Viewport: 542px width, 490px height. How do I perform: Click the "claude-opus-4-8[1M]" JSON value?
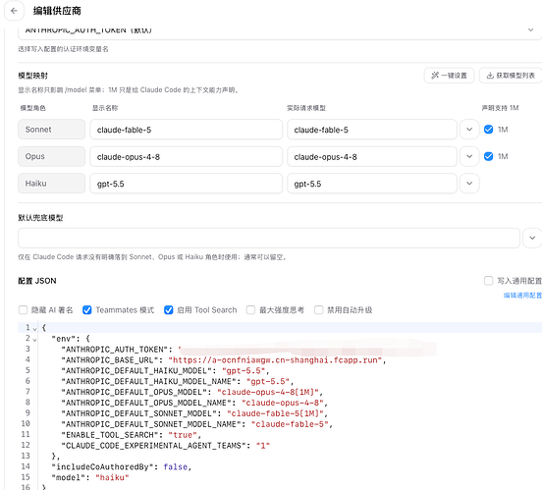267,392
